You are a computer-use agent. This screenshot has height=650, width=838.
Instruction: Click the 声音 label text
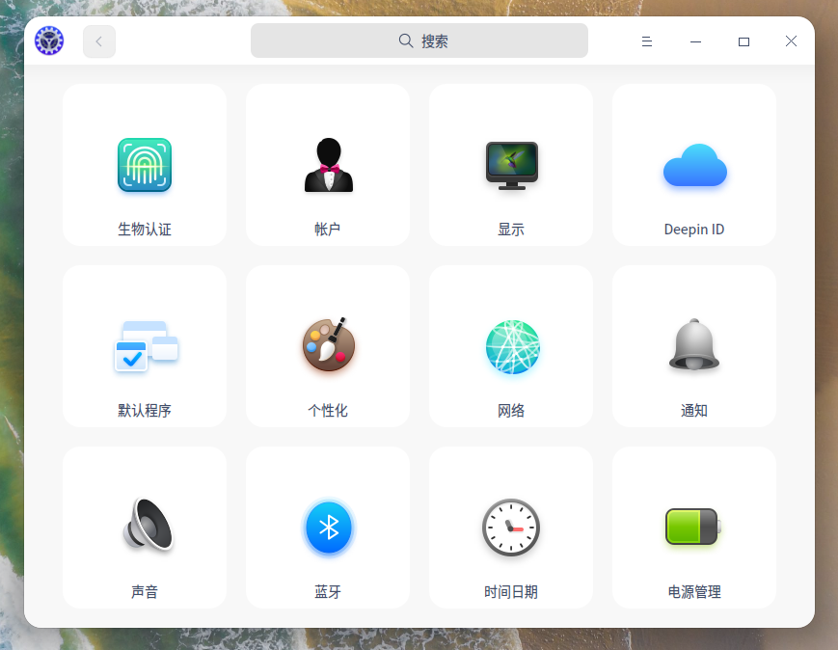coord(145,592)
